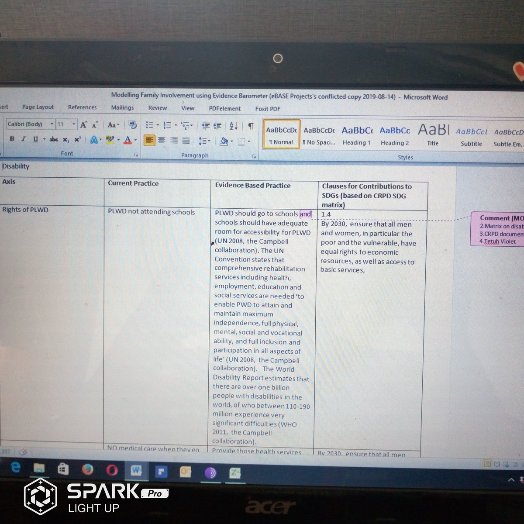This screenshot has width=524, height=524.
Task: Click Shrink Font icon
Action: point(95,125)
